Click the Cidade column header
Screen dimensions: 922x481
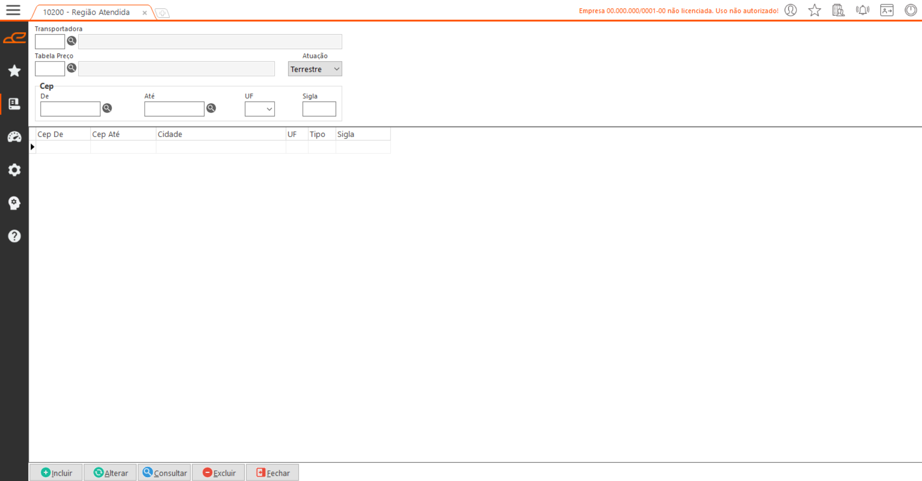pos(220,134)
